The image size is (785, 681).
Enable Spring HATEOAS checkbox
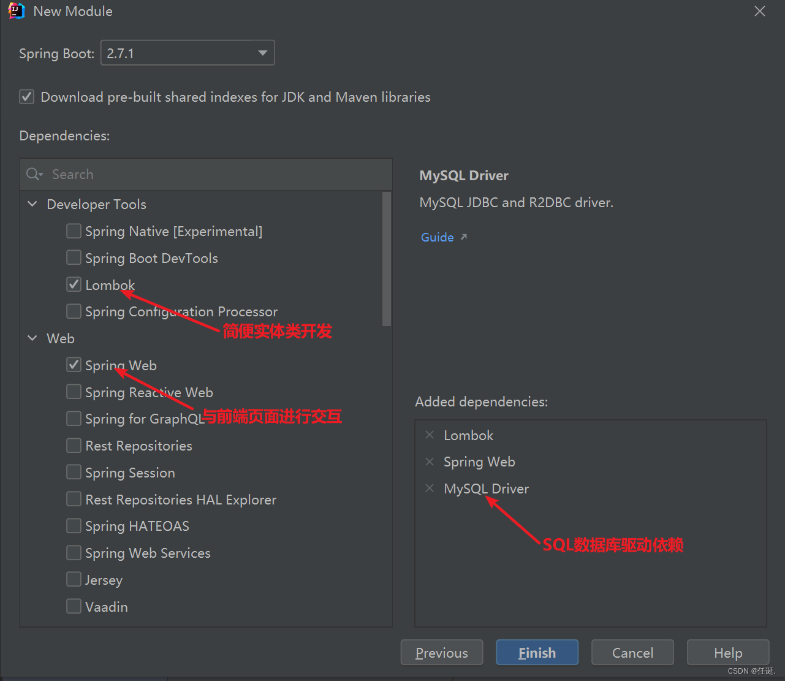[x=74, y=526]
